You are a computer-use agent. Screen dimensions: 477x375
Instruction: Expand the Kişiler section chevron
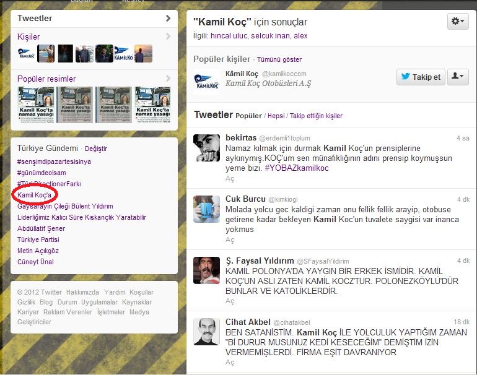[x=168, y=37]
